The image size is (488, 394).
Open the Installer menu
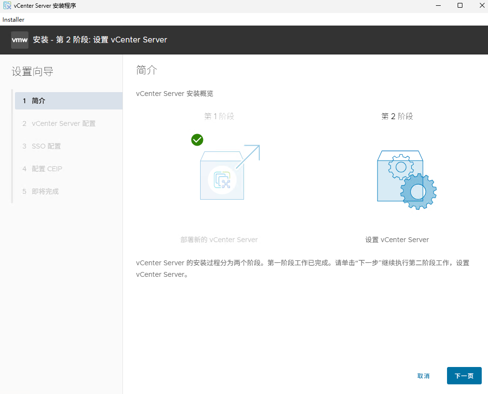coord(13,19)
